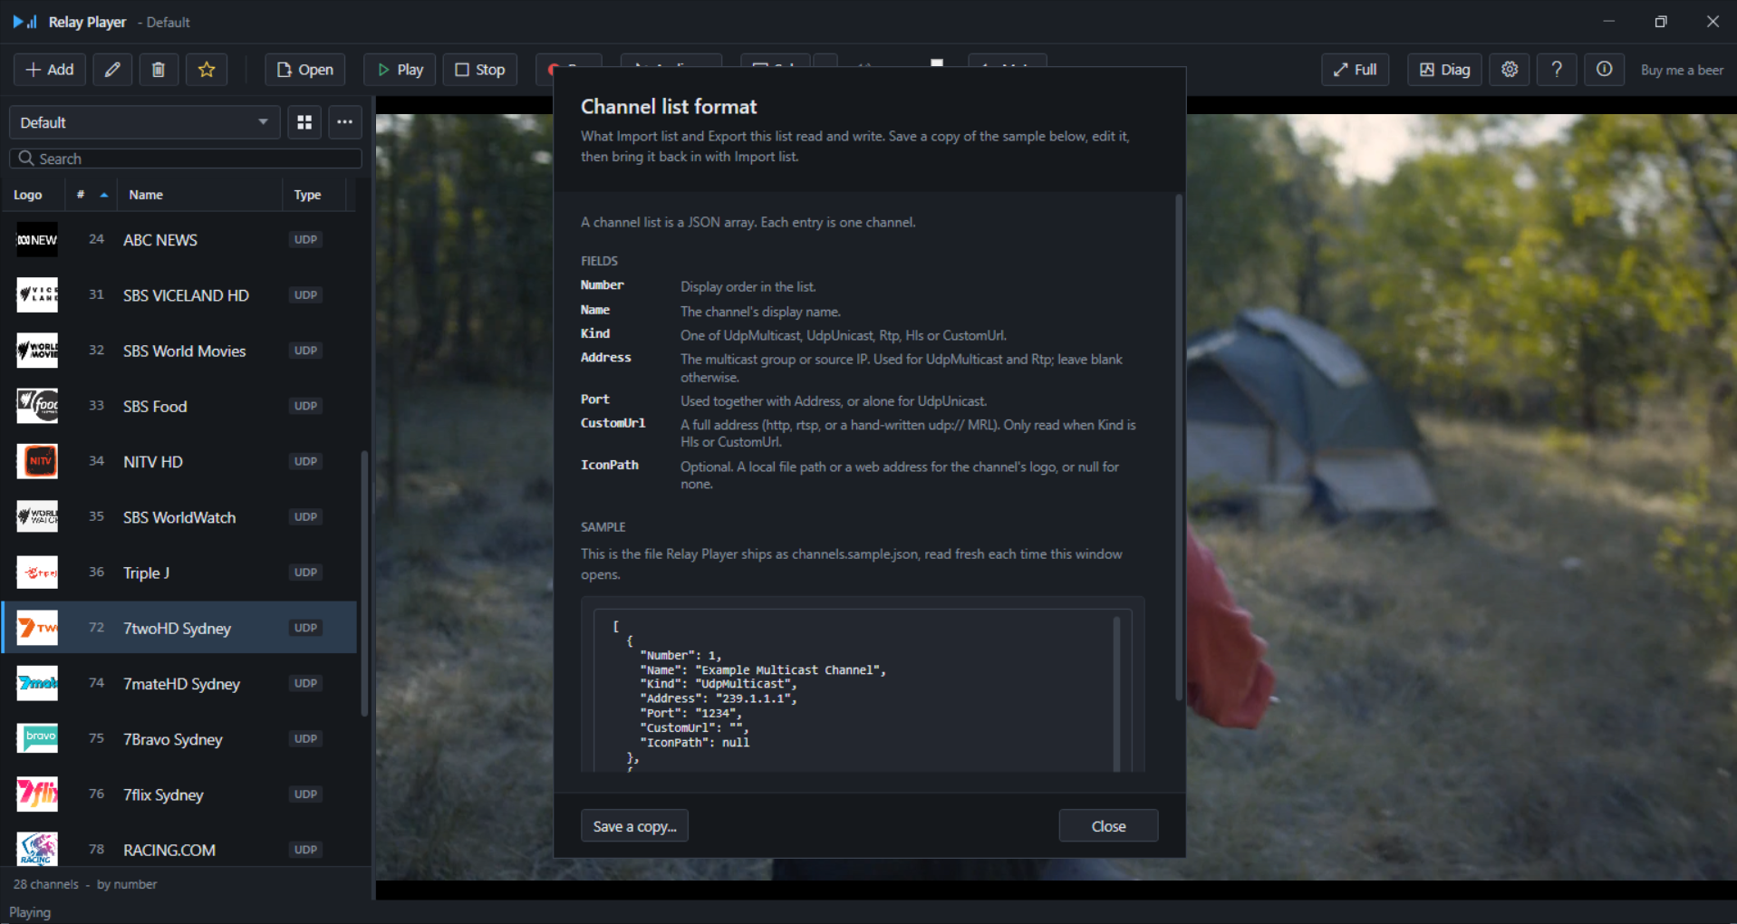Screen dimensions: 1737x924
Task: Click the trash delete channel icon
Action: (159, 70)
